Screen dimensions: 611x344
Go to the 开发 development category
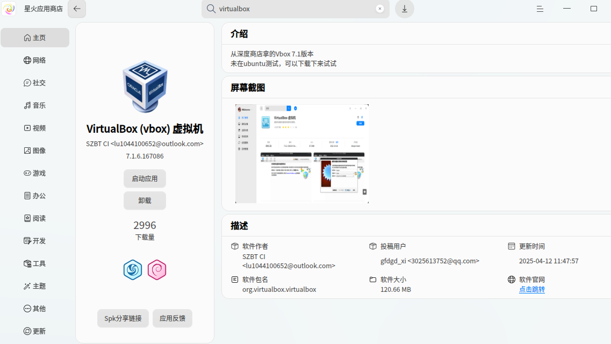(x=35, y=241)
